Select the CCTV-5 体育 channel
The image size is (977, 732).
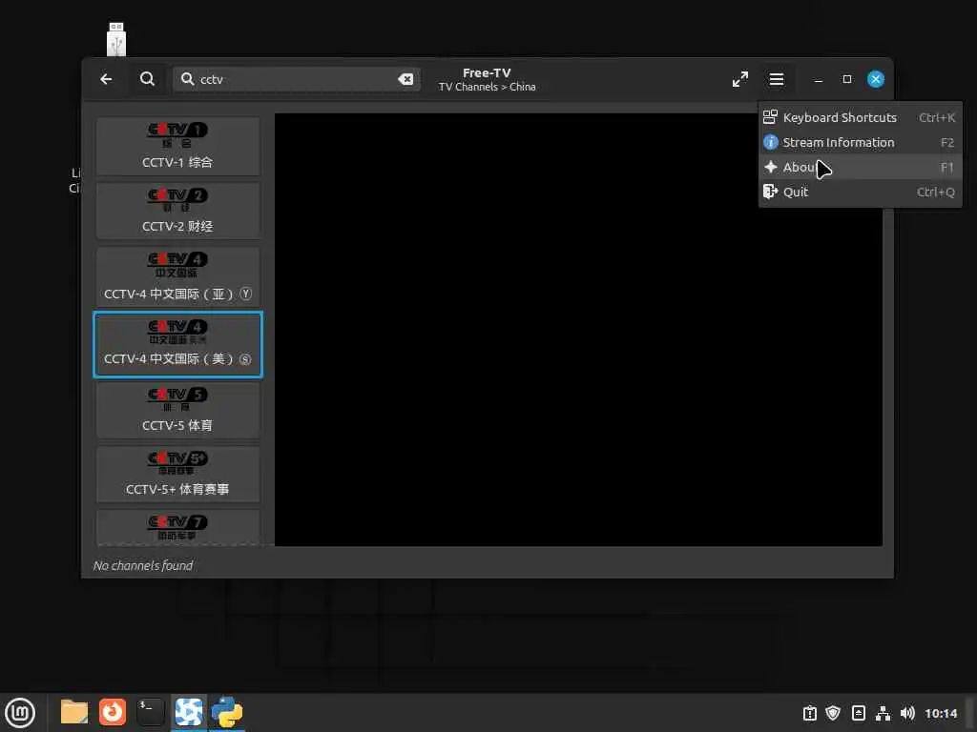177,410
